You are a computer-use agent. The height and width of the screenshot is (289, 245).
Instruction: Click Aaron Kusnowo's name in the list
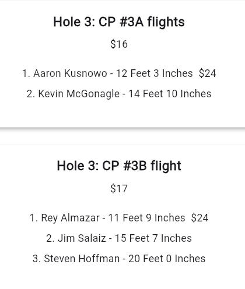(70, 73)
